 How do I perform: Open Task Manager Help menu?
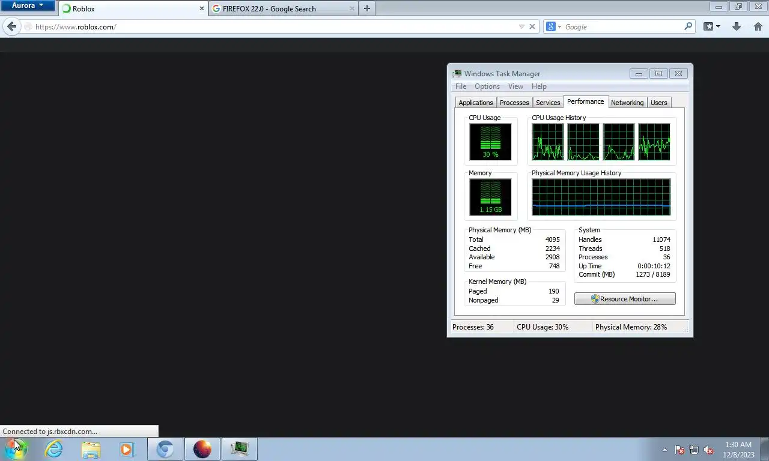tap(539, 86)
